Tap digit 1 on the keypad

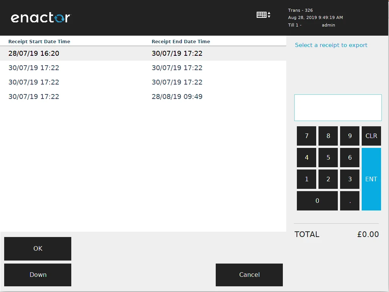click(x=306, y=179)
